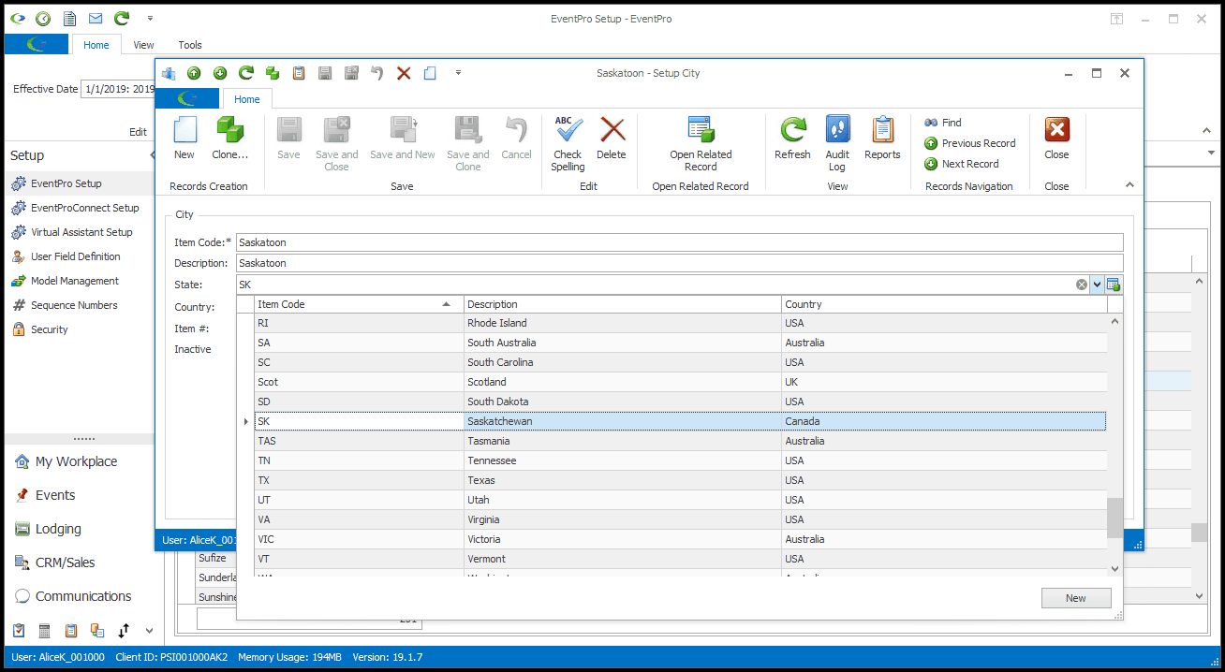1225x672 pixels.
Task: Open Setup City quick access customize dropdown
Action: (458, 73)
